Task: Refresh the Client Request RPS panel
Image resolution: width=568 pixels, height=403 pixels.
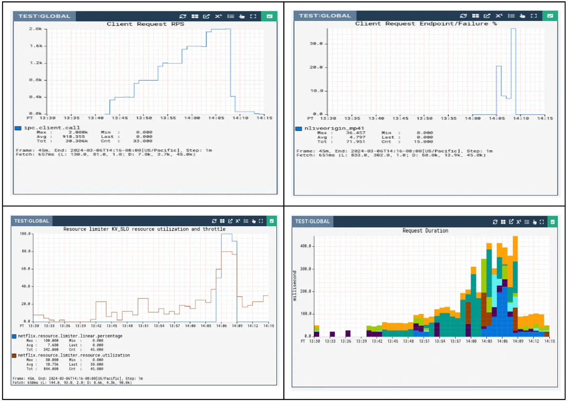Action: tap(183, 16)
